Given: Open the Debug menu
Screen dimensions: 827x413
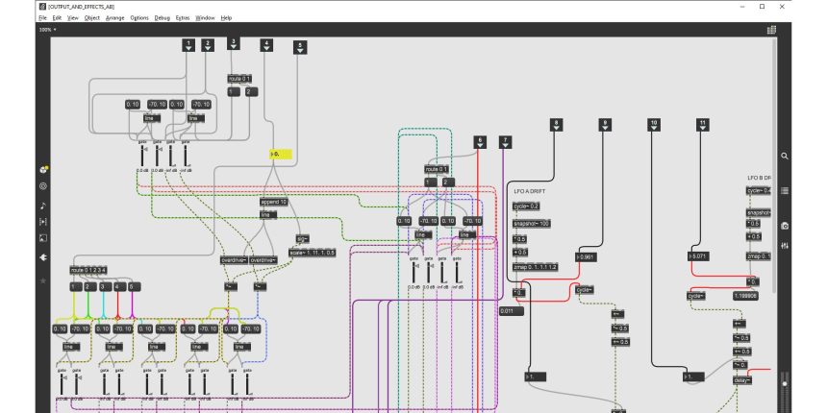Looking at the screenshot, I should pos(163,17).
